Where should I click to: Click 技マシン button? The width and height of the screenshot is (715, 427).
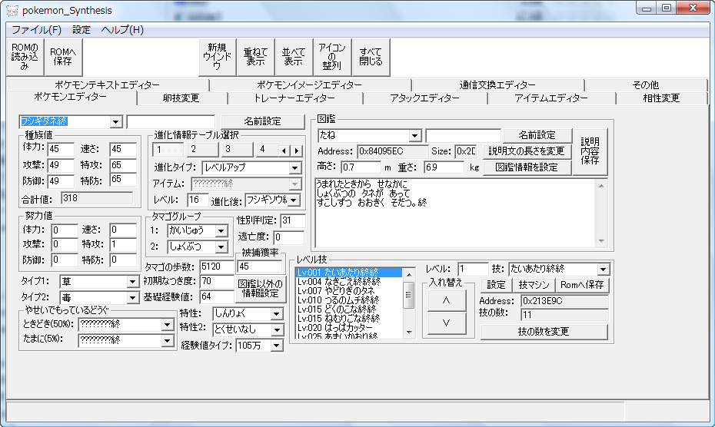[x=534, y=285]
